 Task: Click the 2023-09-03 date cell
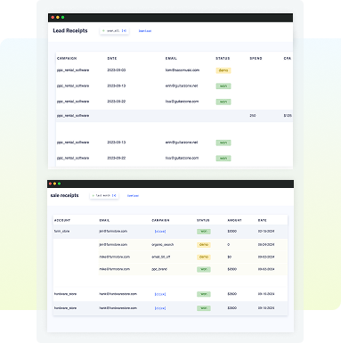[117, 70]
